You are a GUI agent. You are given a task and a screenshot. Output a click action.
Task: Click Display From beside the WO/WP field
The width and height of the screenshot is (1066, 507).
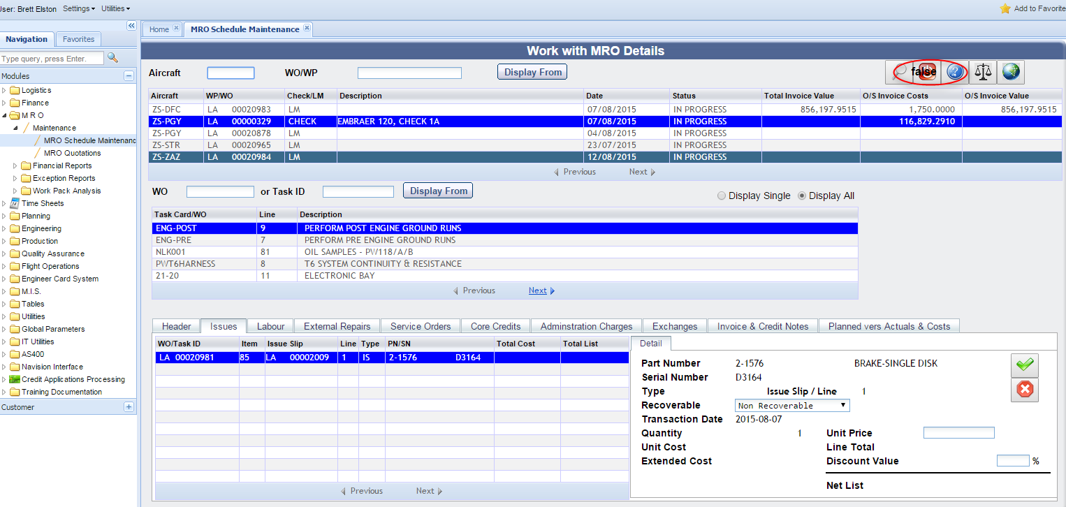tap(532, 72)
